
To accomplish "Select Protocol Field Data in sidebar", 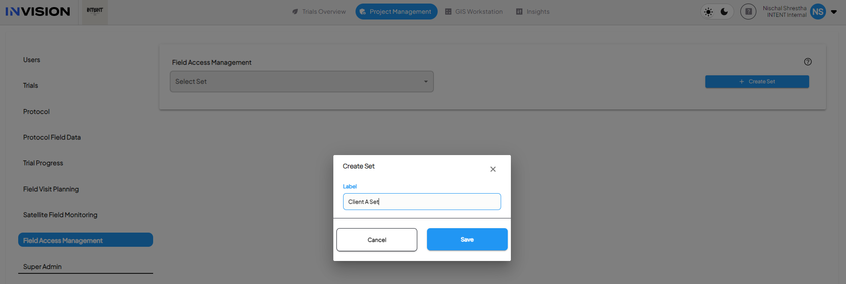I will tap(52, 137).
